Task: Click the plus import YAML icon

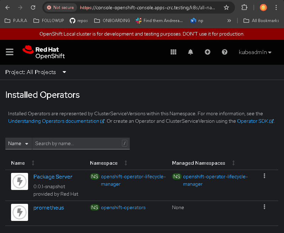Action: [207, 52]
